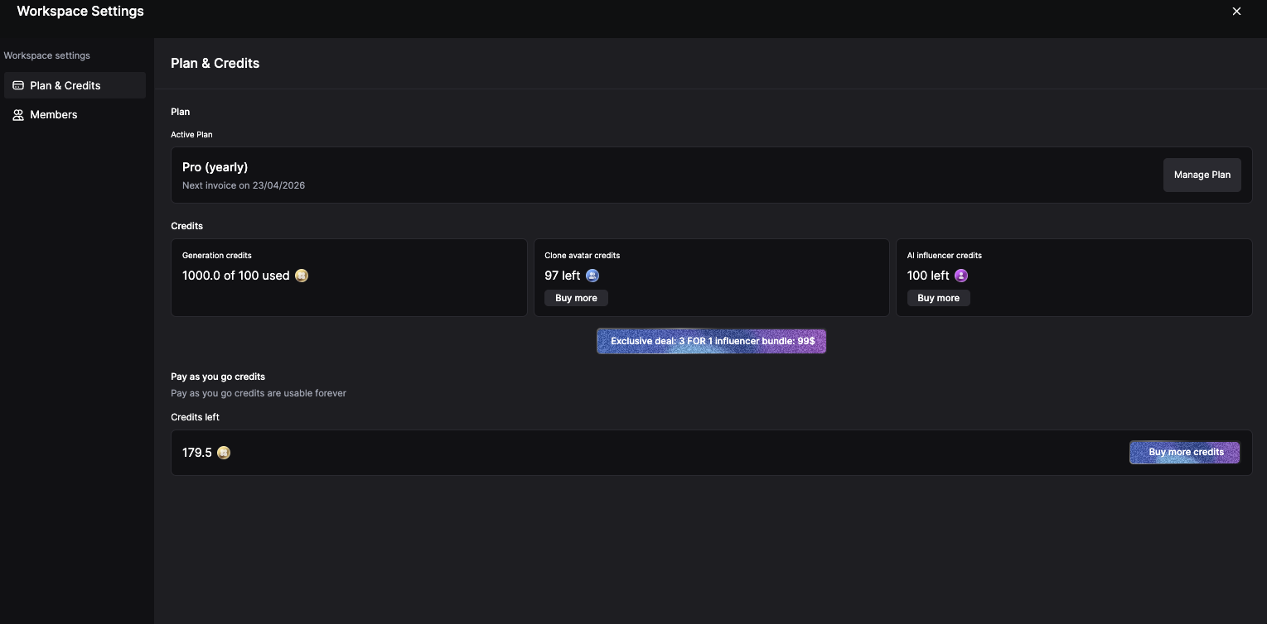The height and width of the screenshot is (624, 1267).
Task: Click the blue avatar icon beside 97 left
Action: 592,276
